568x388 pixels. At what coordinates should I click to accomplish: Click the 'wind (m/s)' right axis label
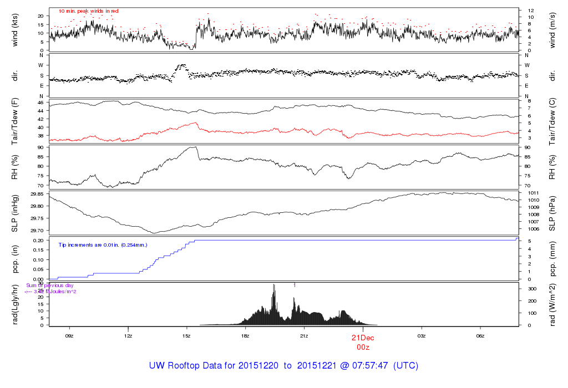click(552, 30)
